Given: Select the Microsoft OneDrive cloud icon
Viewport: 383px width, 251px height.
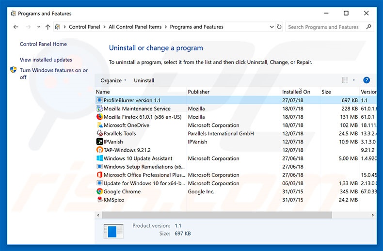Looking at the screenshot, I should 100,125.
